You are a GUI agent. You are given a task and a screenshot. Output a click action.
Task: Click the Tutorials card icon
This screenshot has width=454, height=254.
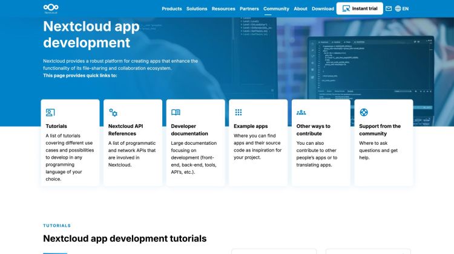click(50, 112)
